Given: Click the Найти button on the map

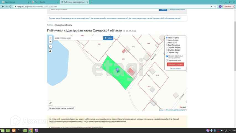Looking at the screenshot, I should (108, 38).
